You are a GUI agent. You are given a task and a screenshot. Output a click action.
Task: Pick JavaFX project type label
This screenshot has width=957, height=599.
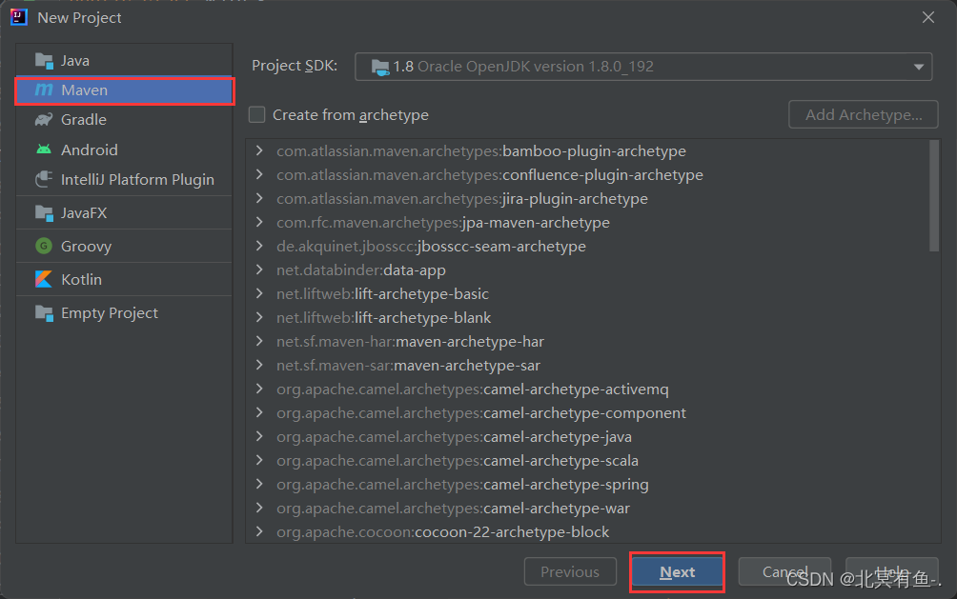click(x=84, y=213)
